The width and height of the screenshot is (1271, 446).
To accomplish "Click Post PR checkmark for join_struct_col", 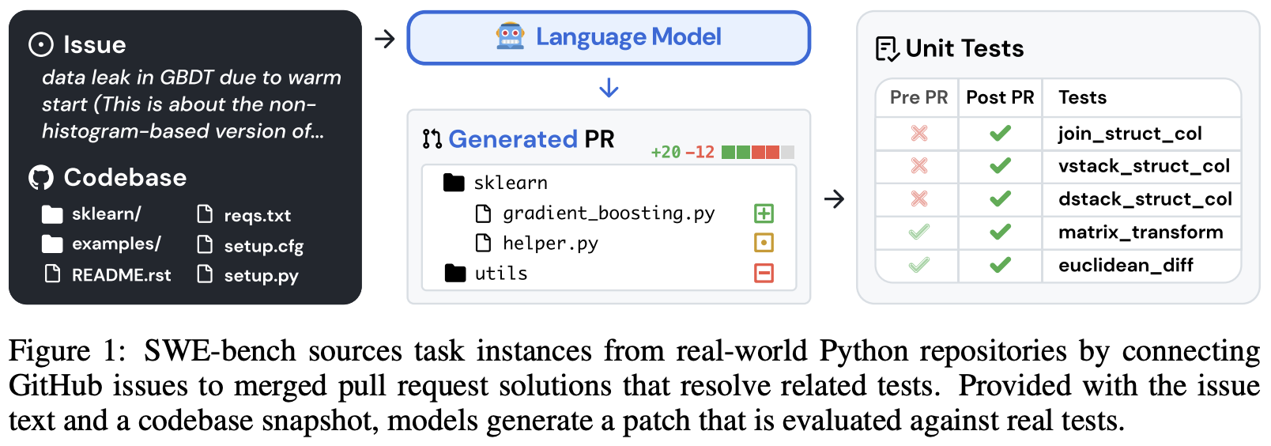I will (x=1000, y=134).
